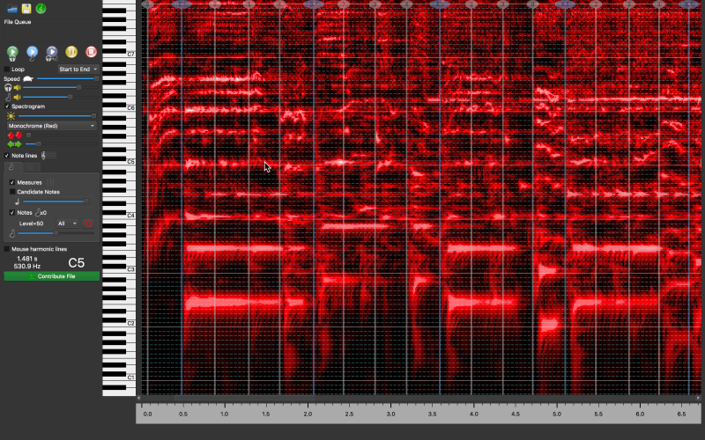Mute the headphones audio speaker icon
The width and height of the screenshot is (705, 440).
[17, 87]
